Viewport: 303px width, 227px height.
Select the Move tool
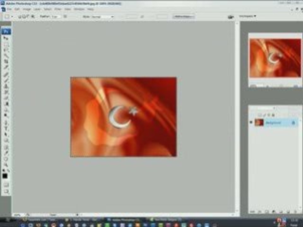pyautogui.click(x=6, y=38)
